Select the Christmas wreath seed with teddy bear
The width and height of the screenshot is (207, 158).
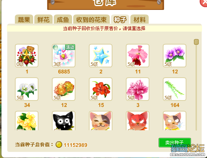(x=27, y=56)
